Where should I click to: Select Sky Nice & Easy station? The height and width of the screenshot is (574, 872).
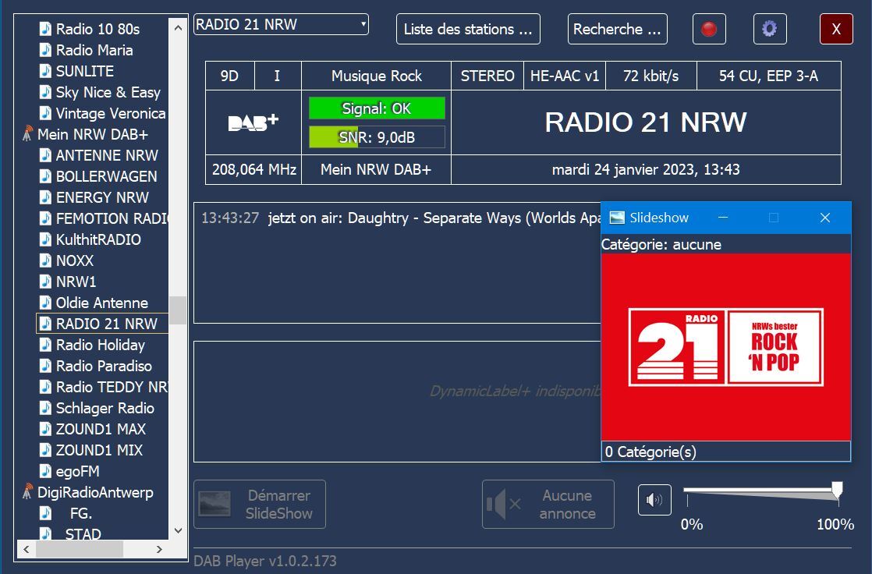coord(108,92)
